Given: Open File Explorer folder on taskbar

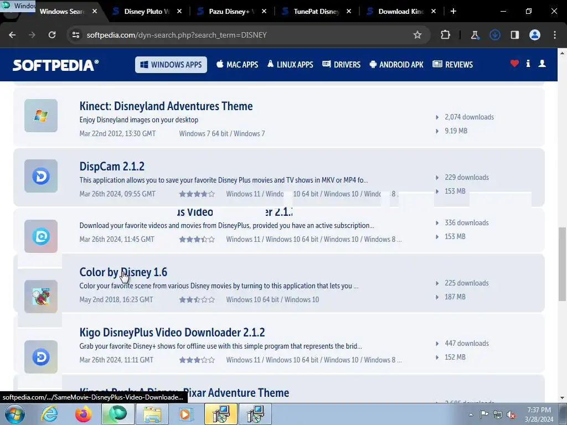Looking at the screenshot, I should point(152,414).
